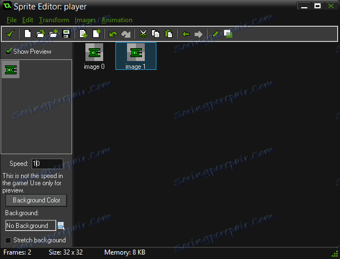Image resolution: width=340 pixels, height=259 pixels.
Task: Paste image from clipboard icon
Action: tap(169, 34)
